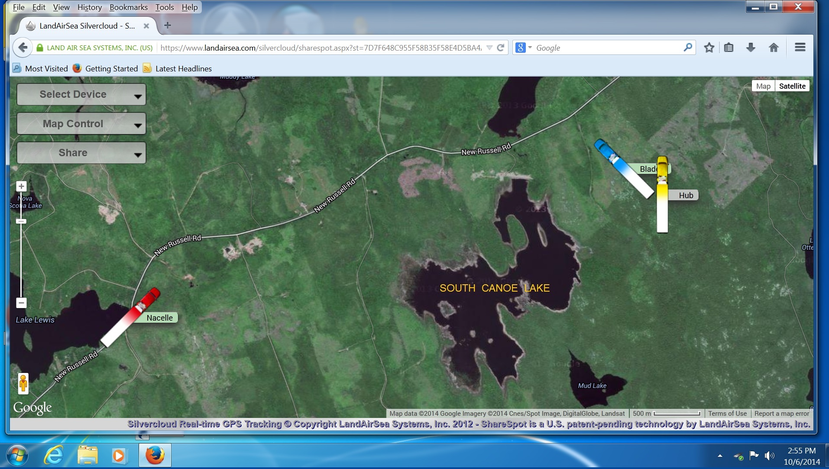The width and height of the screenshot is (829, 469).
Task: Expand the Select Device dropdown
Action: [81, 94]
